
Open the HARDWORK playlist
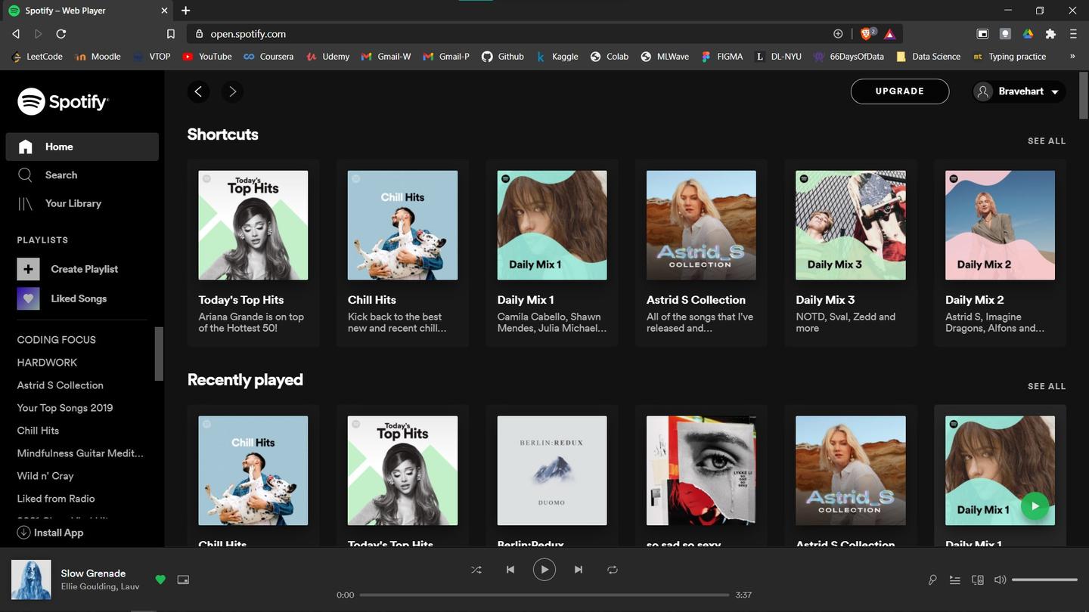(47, 363)
